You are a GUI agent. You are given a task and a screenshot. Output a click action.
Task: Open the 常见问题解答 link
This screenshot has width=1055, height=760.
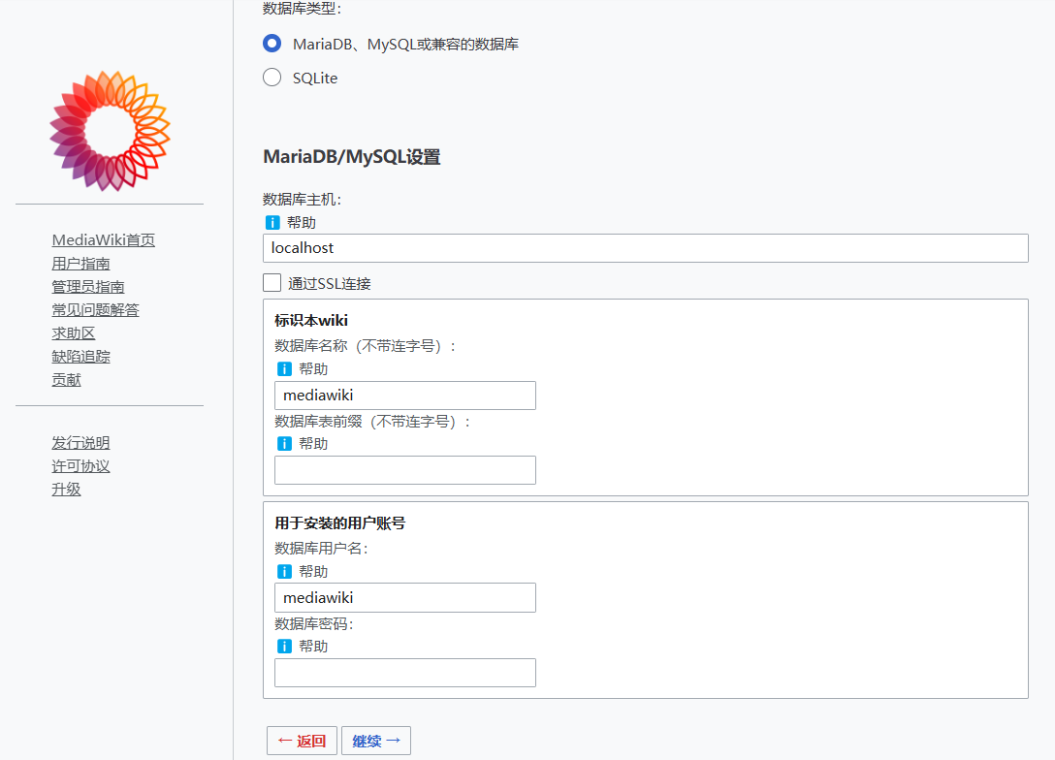click(x=95, y=309)
